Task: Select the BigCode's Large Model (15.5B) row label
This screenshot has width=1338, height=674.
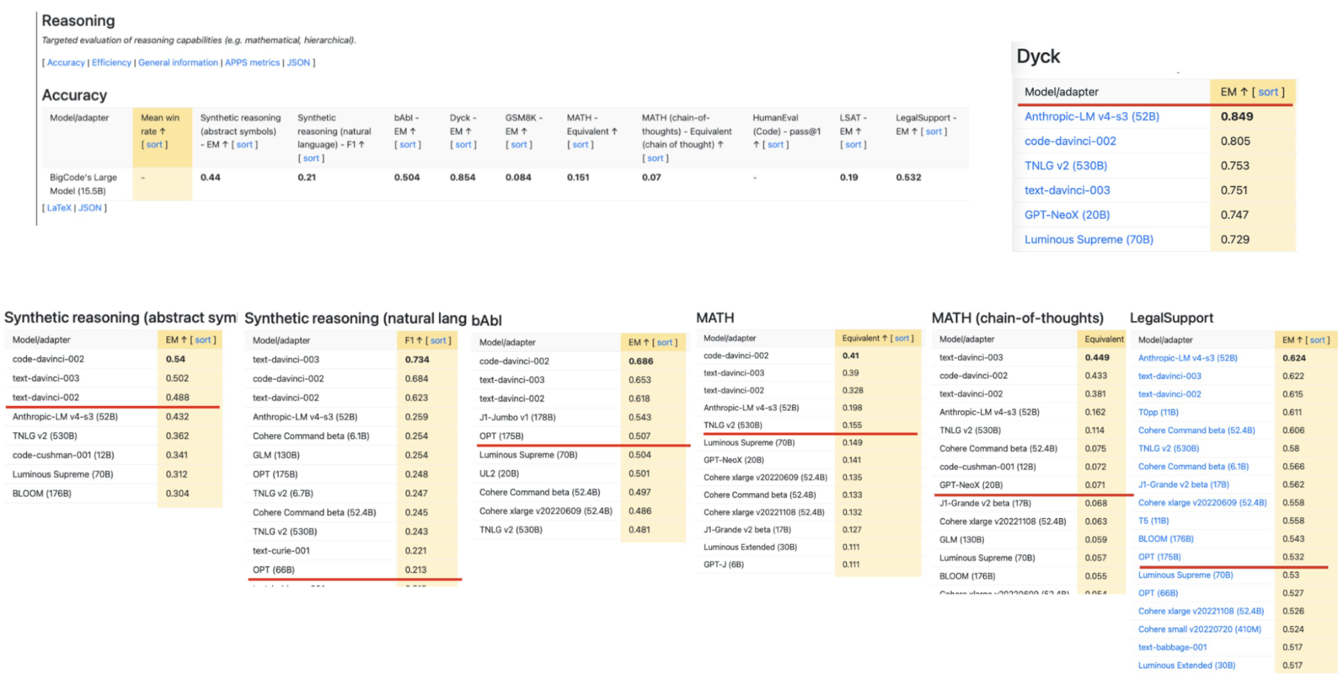Action: click(83, 184)
